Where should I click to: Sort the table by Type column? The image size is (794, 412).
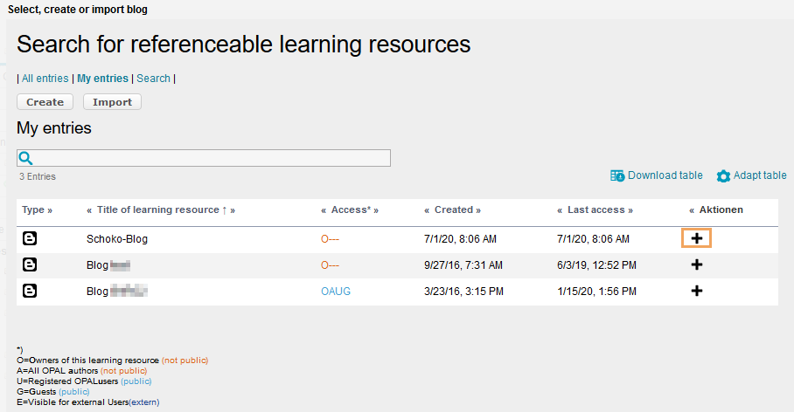(33, 209)
